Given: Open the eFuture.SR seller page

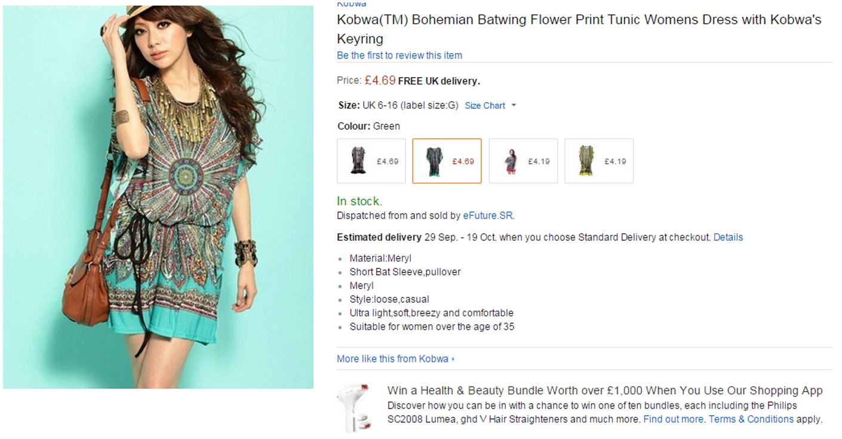Looking at the screenshot, I should pos(488,216).
